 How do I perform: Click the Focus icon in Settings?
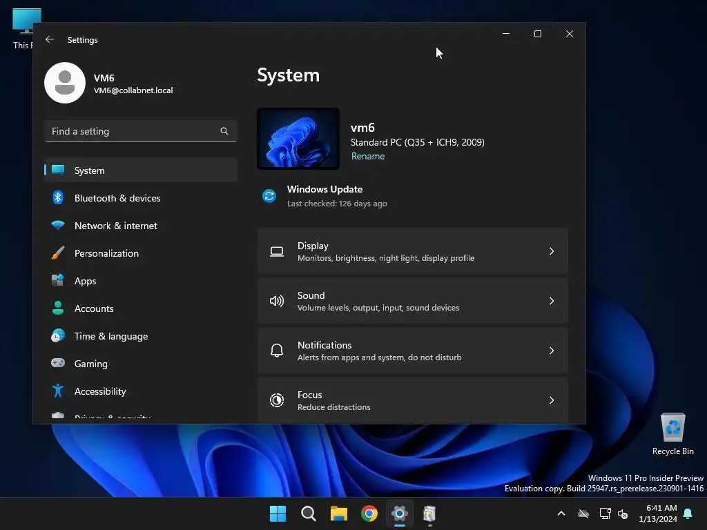277,400
